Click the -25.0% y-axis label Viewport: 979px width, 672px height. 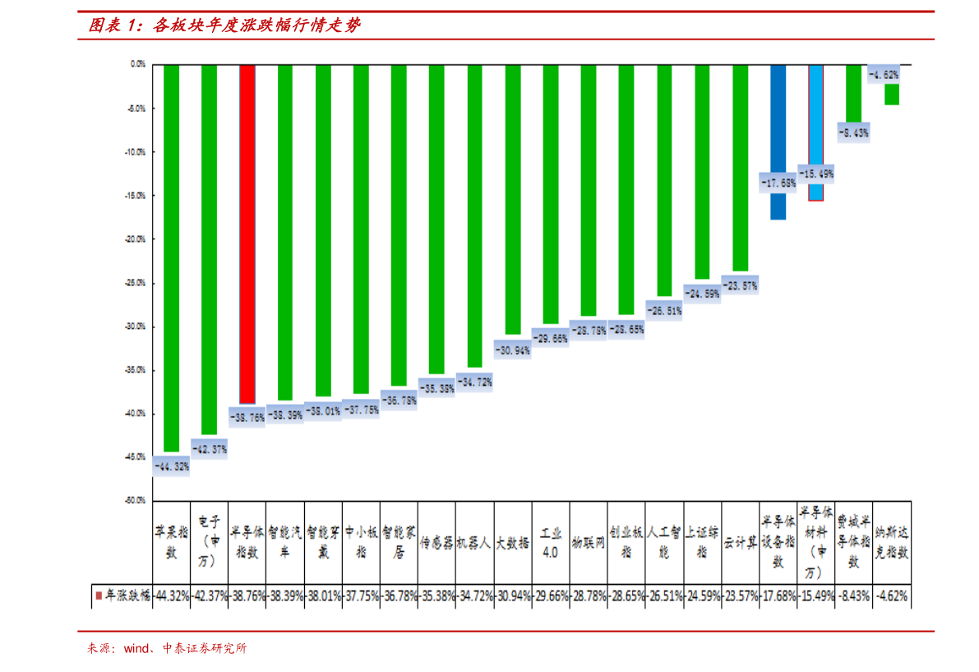tap(136, 282)
